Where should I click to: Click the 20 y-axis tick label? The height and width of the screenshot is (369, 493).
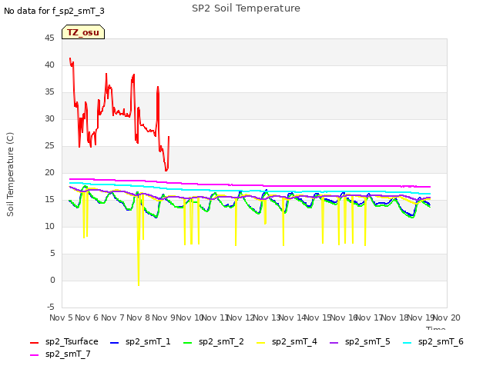pyautogui.click(x=49, y=172)
